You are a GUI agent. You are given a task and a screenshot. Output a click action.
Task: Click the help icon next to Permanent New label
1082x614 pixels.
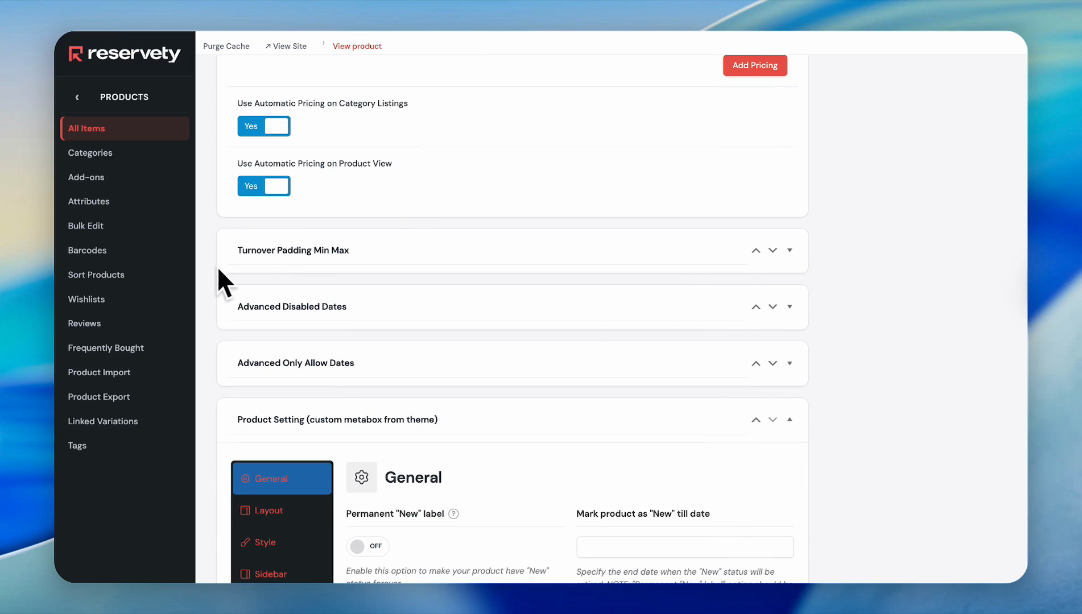(x=453, y=514)
